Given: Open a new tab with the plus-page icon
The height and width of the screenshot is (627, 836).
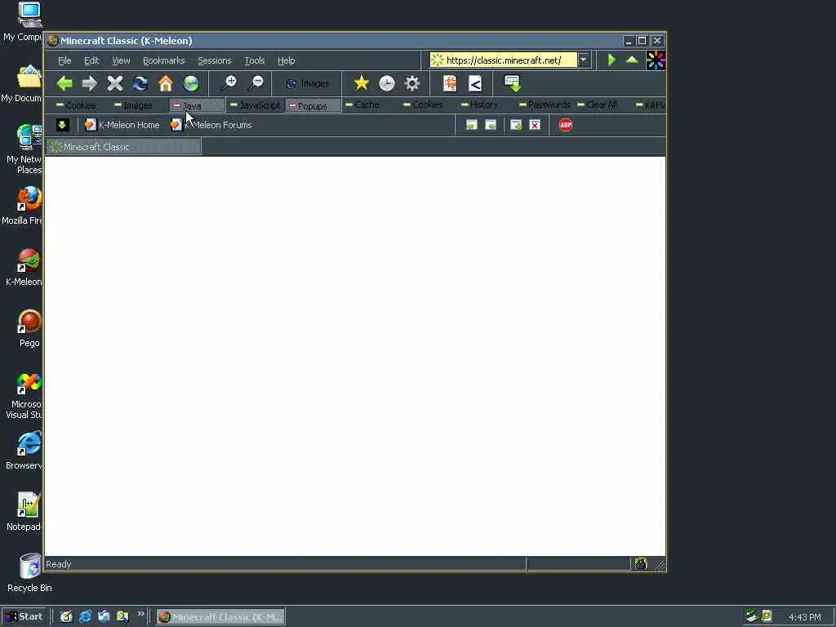Looking at the screenshot, I should tap(516, 125).
